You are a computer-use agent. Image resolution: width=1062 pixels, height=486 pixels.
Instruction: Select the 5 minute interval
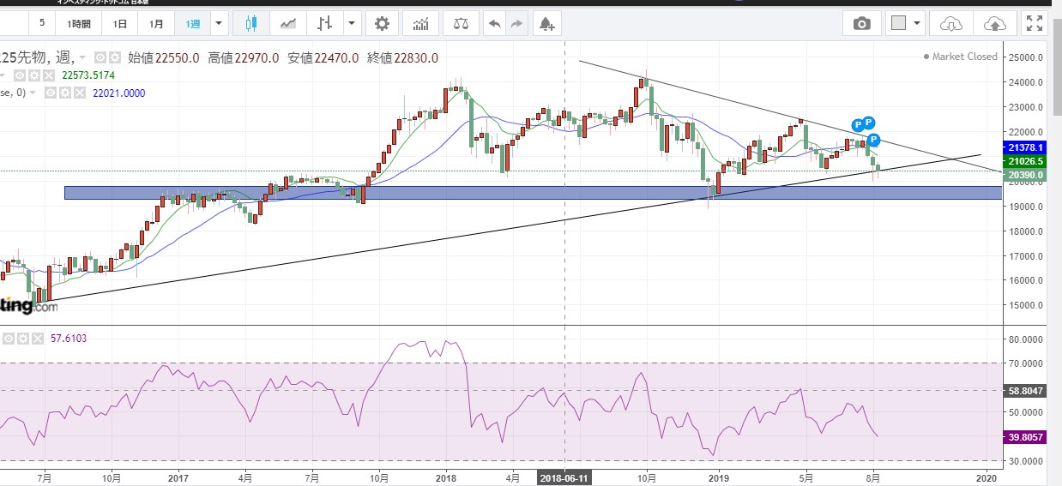(x=41, y=23)
